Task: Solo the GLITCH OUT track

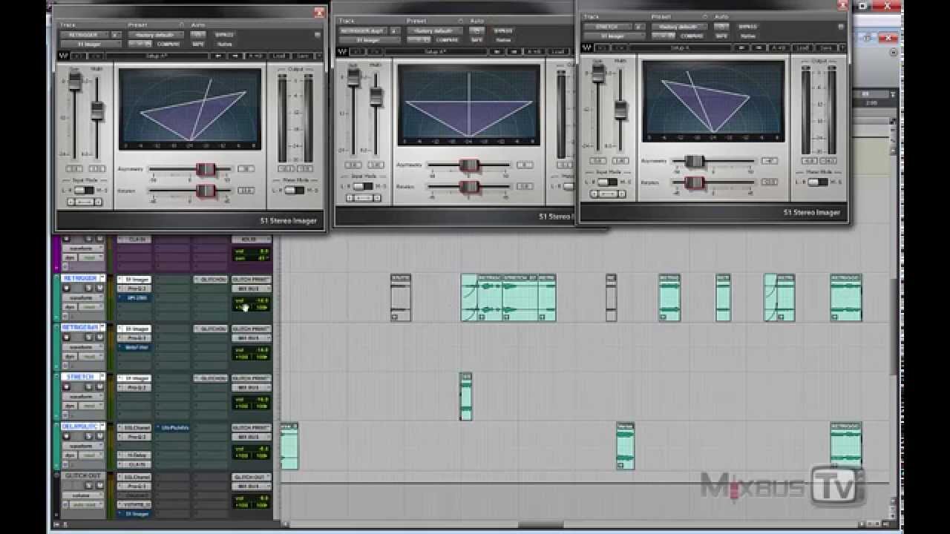Action: 89,485
